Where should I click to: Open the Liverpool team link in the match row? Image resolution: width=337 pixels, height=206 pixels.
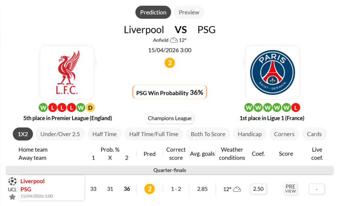tap(32, 181)
